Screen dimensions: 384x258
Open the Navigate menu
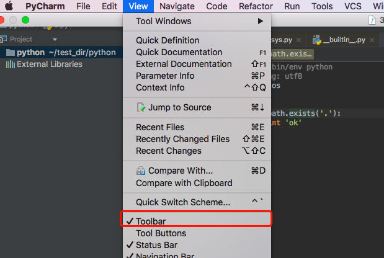177,6
